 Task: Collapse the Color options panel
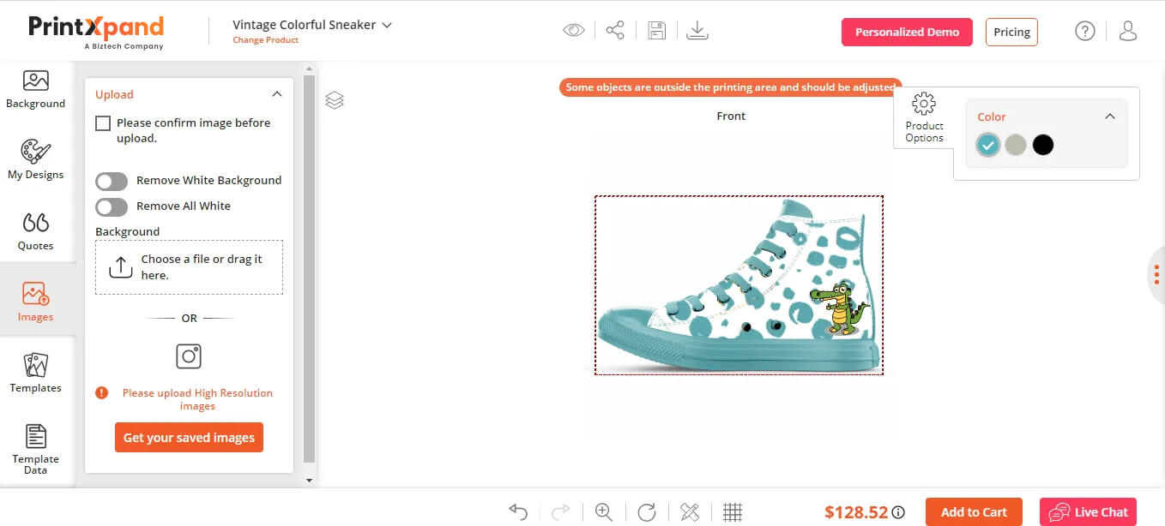(x=1109, y=117)
